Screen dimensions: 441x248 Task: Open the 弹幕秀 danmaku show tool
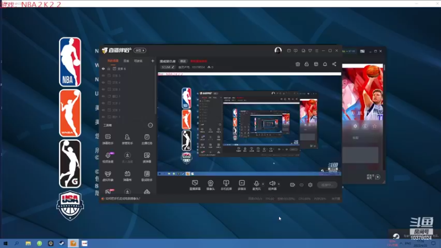[127, 176]
